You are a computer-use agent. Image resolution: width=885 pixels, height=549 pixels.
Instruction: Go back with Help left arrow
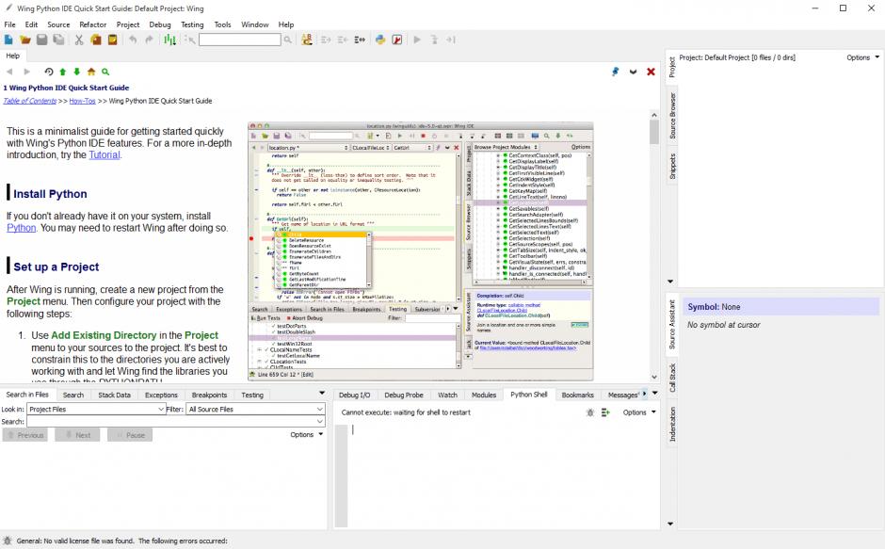[9, 72]
